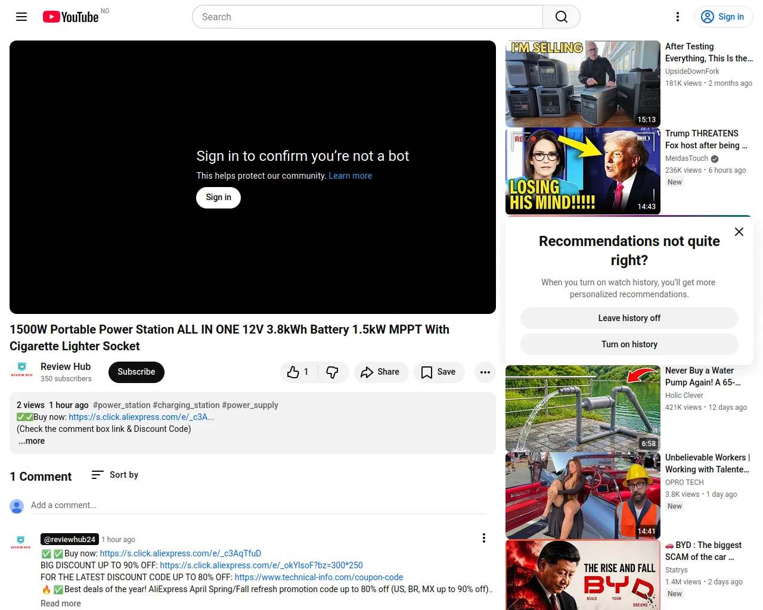Expand the comment with Read more

61,603
